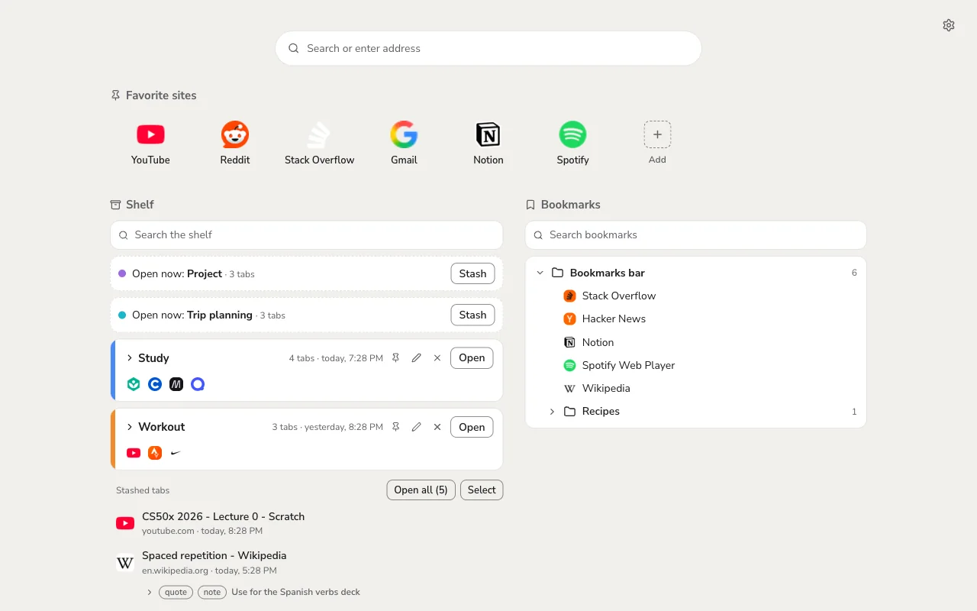Click first teal favicon in Study group

[x=134, y=384]
